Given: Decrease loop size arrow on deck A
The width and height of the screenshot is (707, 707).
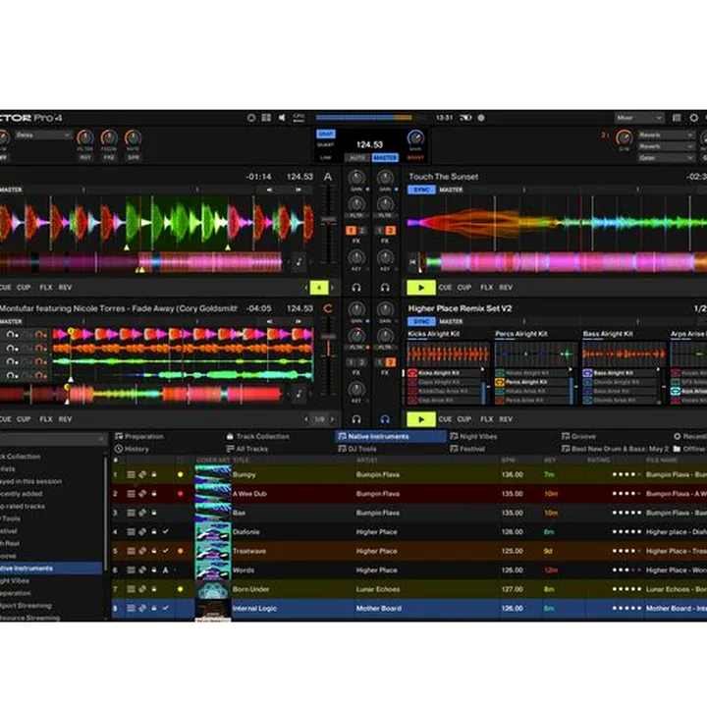Looking at the screenshot, I should point(306,287).
